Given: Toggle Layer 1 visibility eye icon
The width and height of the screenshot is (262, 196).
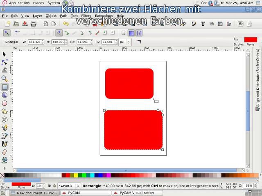Looking at the screenshot, I should 49,186.
